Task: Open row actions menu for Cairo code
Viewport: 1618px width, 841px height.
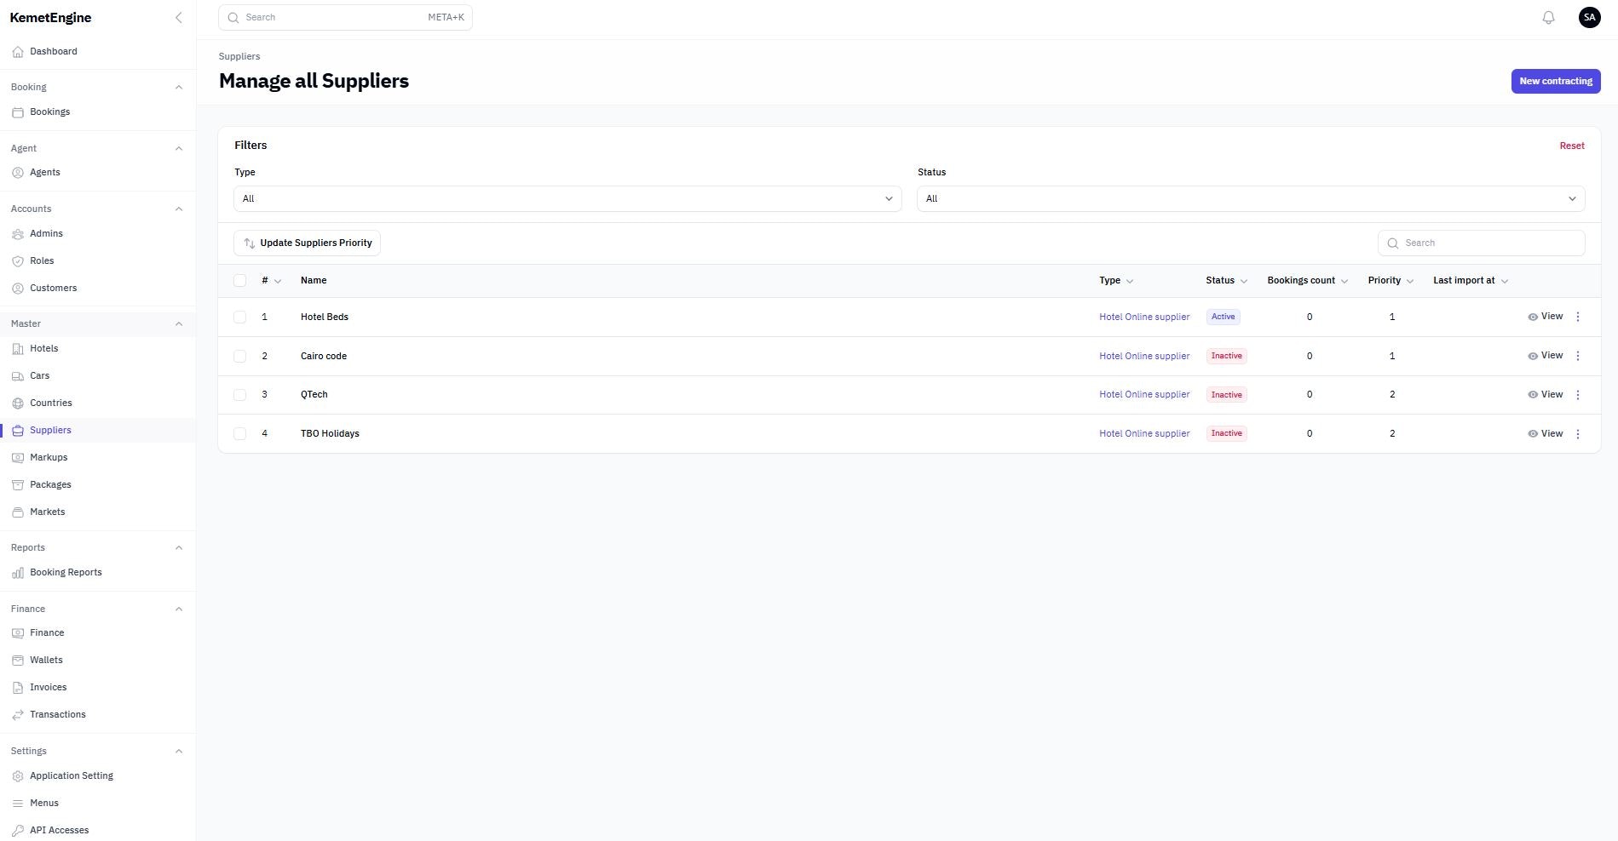Action: (1578, 356)
